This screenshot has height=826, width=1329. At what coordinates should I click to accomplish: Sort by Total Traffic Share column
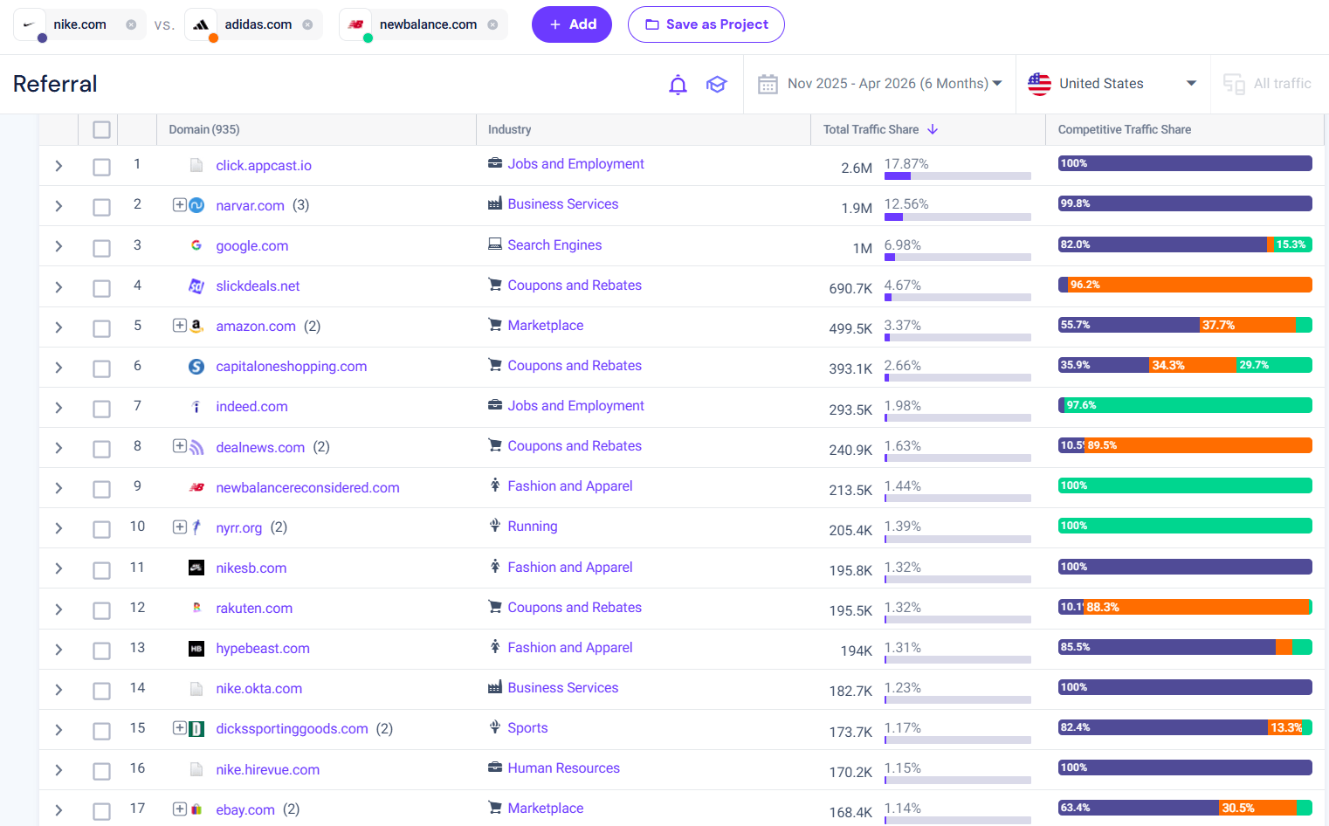tap(871, 129)
